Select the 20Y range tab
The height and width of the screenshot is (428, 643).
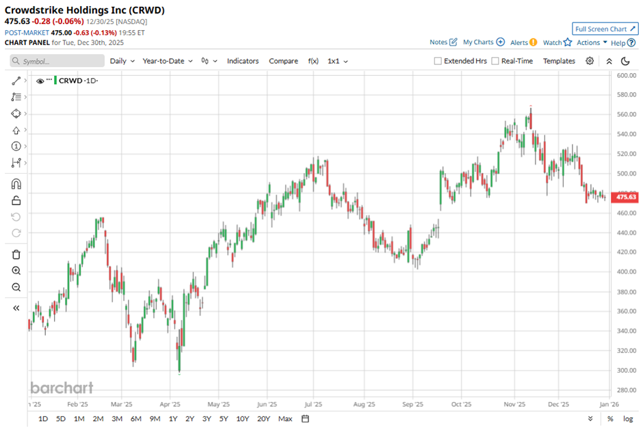click(x=263, y=418)
